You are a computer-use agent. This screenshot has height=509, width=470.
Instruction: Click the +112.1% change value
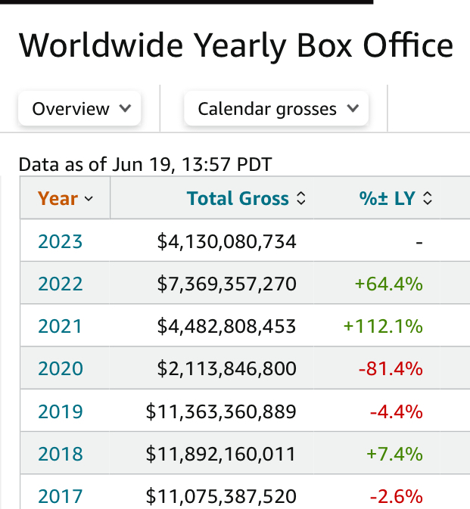pos(382,327)
